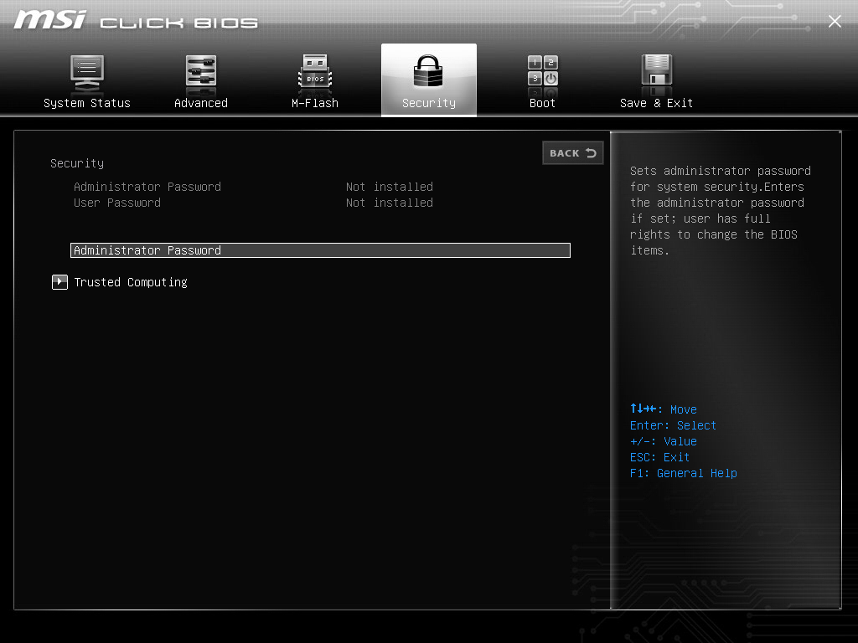Image resolution: width=858 pixels, height=643 pixels.
Task: Open the Trusted Computing submenu text
Action: click(130, 282)
